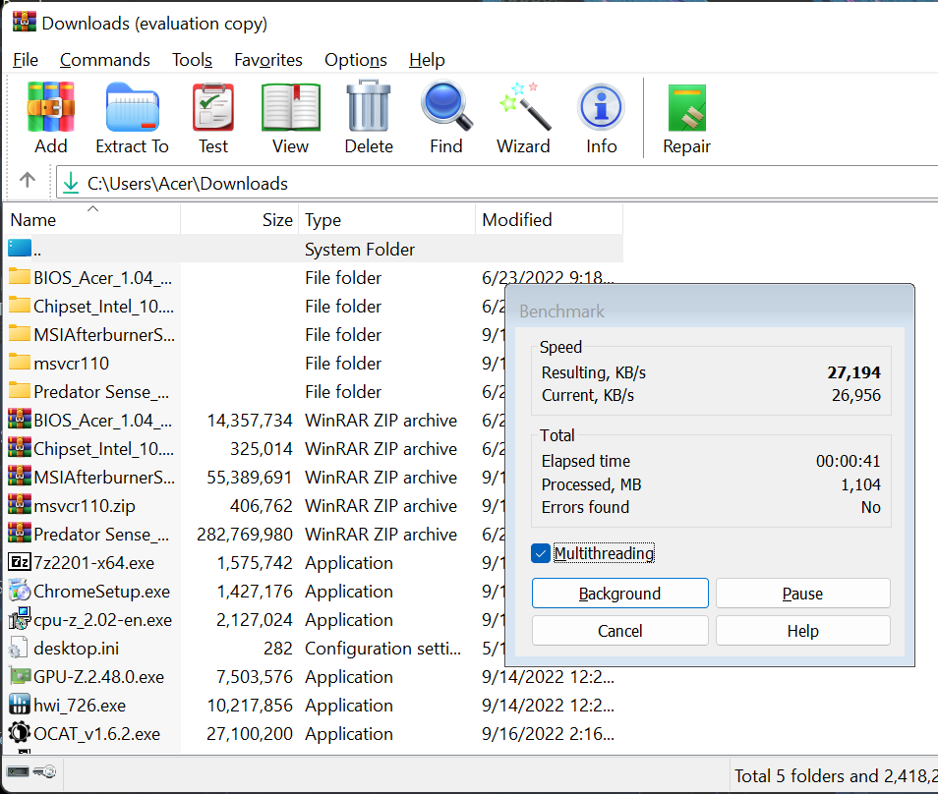Sort by Modified column header
The width and height of the screenshot is (938, 794).
click(x=550, y=219)
